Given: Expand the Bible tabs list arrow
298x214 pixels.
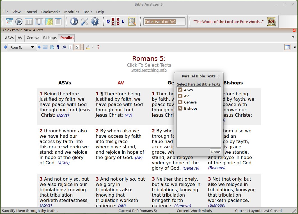Looking at the screenshot, I should click(293, 37).
